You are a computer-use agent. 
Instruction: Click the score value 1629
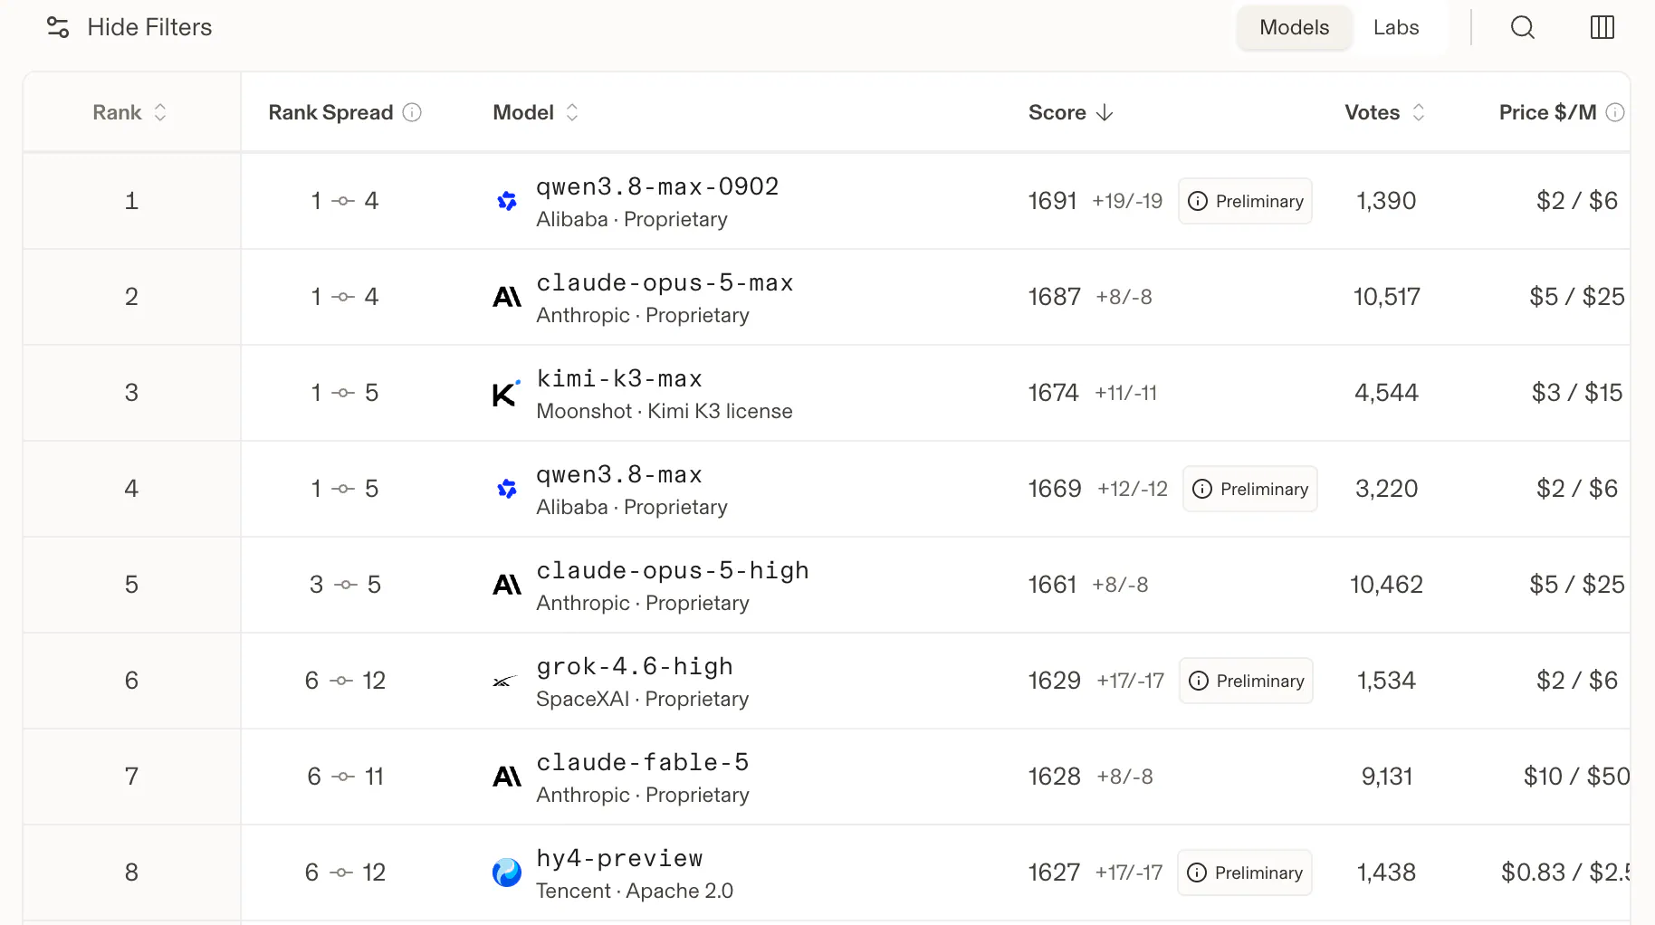click(x=1054, y=681)
